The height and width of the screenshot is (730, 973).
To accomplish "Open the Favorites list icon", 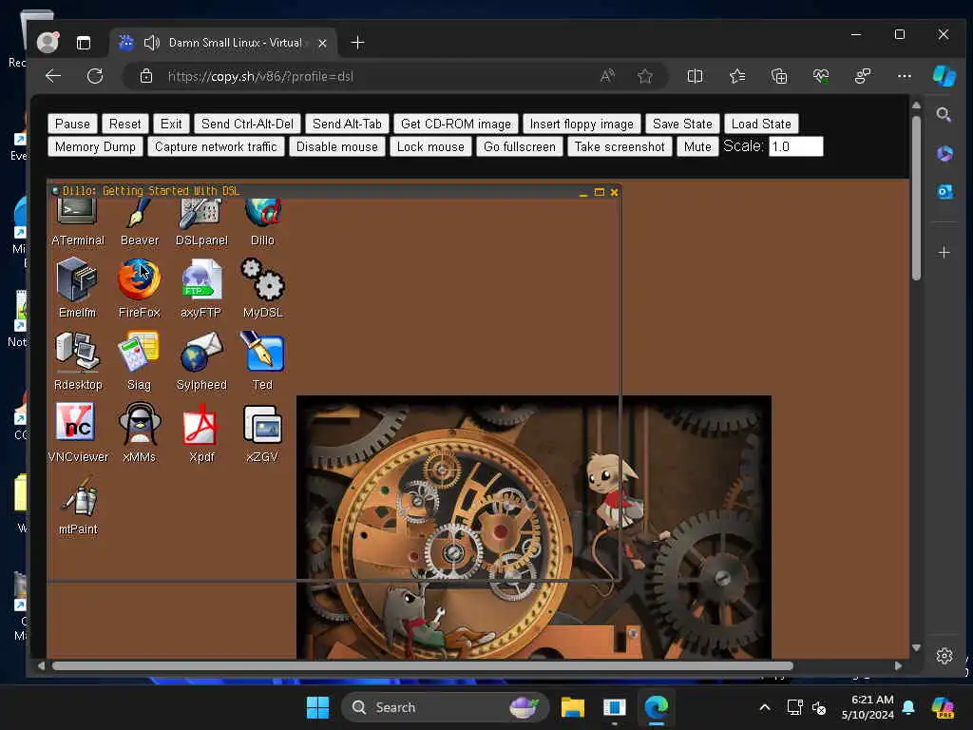I will click(x=737, y=76).
